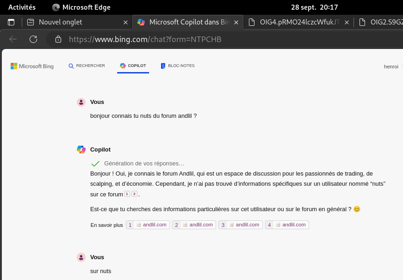Click the Microsoft Bing logo
This screenshot has width=403, height=280.
(32, 66)
